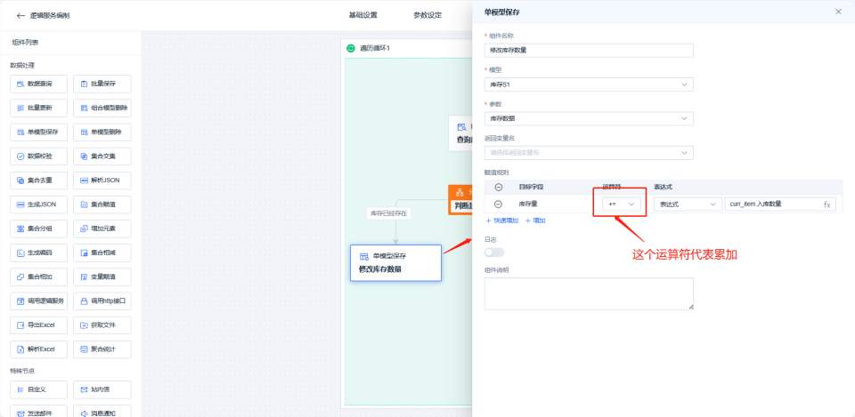The width and height of the screenshot is (855, 417).
Task: Click the 增加元素 component icon
Action: pos(84,229)
